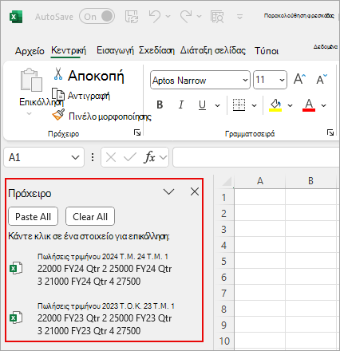Select column B header
The height and width of the screenshot is (351, 340).
click(310, 181)
